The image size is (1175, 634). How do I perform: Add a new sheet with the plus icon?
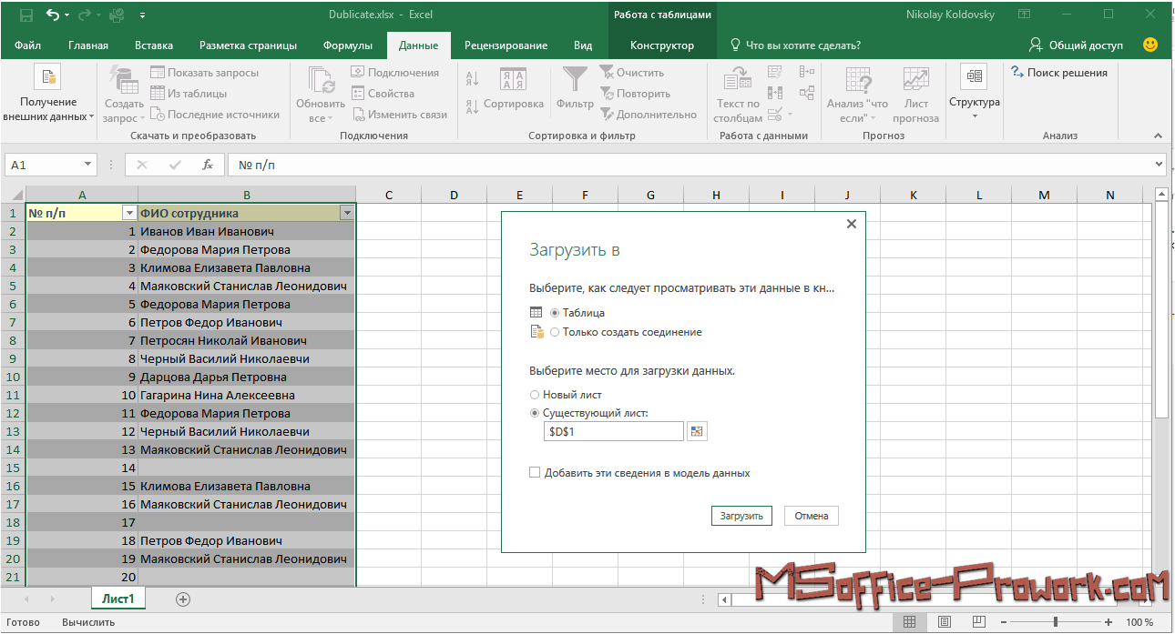pos(183,599)
